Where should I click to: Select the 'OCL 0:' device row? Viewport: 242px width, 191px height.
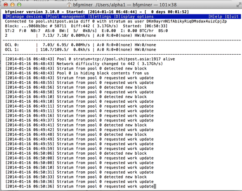(x=80, y=45)
